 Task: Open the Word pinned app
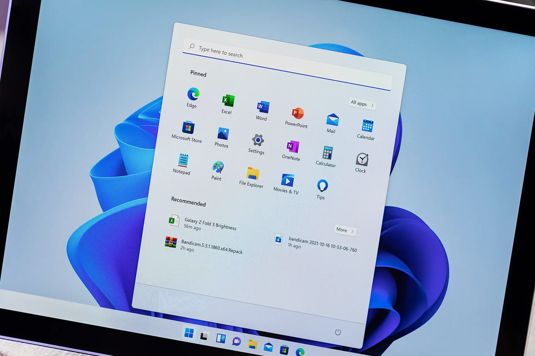[262, 111]
